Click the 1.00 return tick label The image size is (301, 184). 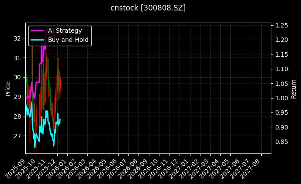[x=282, y=98]
